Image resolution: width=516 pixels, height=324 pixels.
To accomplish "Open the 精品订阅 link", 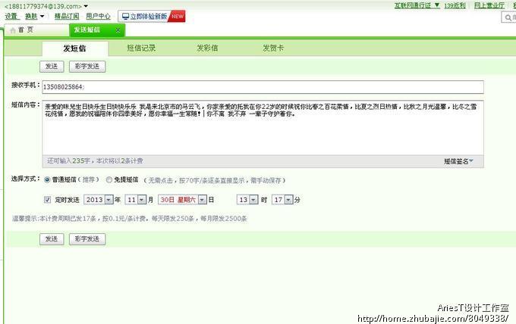I will pos(67,16).
